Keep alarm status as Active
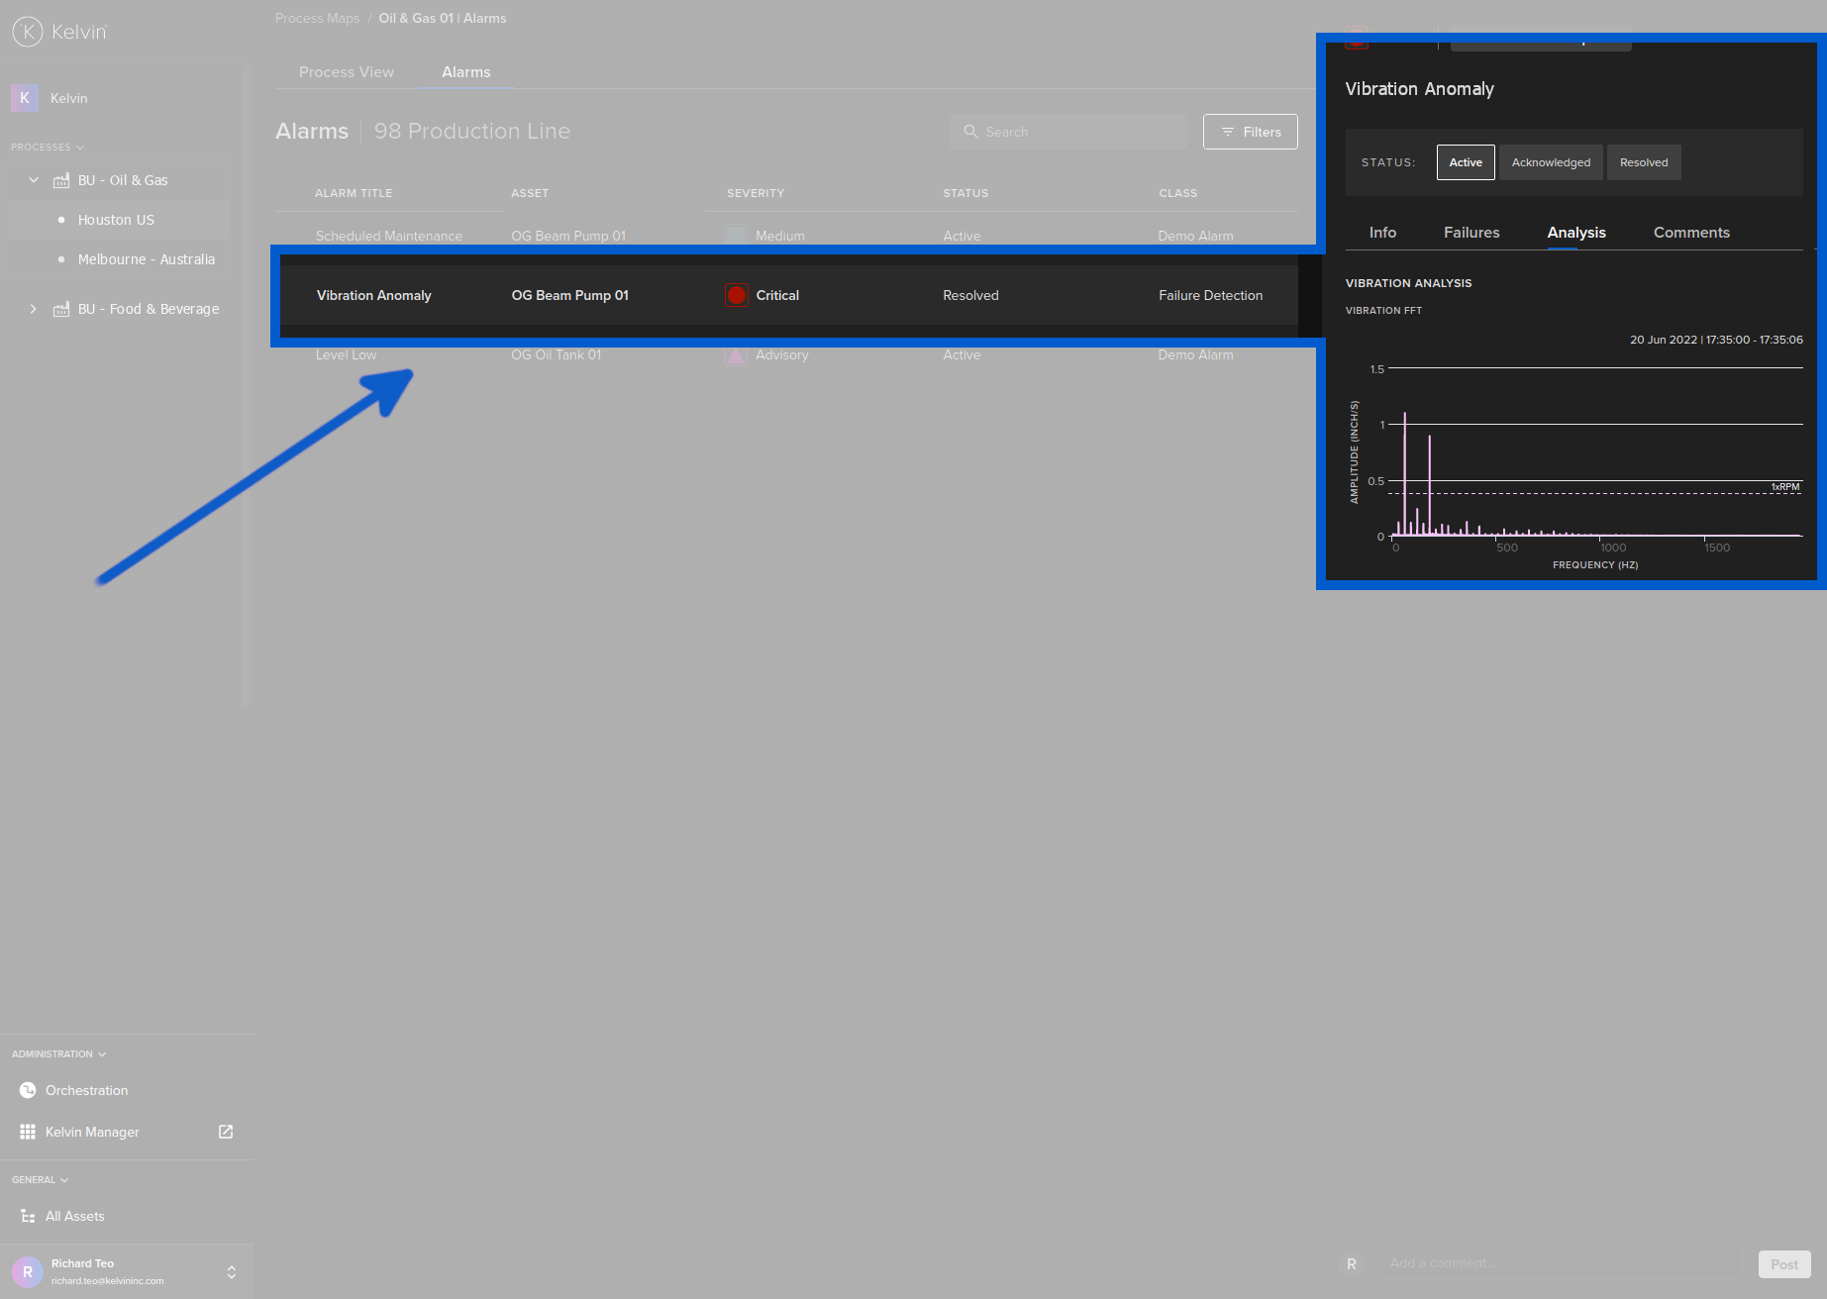The width and height of the screenshot is (1827, 1299). [x=1466, y=161]
